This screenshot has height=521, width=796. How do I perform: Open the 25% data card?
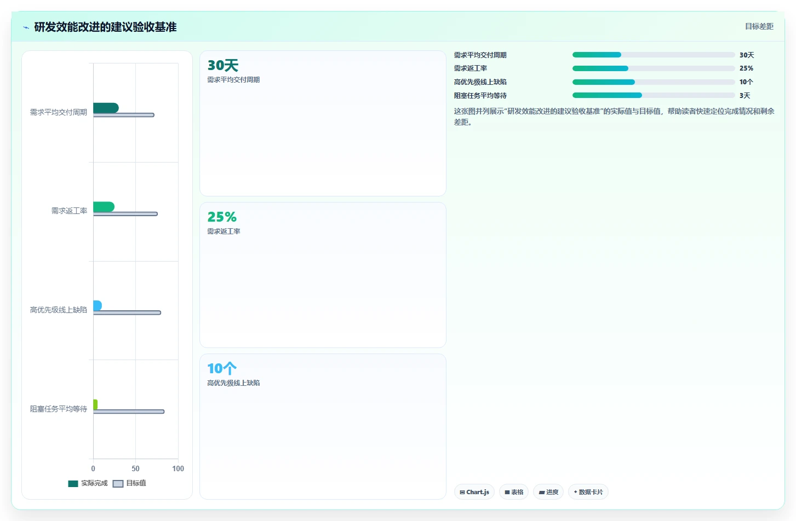323,275
